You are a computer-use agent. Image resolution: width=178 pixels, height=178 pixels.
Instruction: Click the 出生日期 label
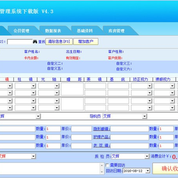(74, 52)
